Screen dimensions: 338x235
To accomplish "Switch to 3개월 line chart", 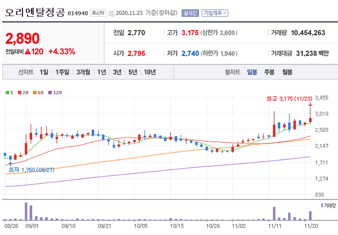I will click(x=83, y=72).
